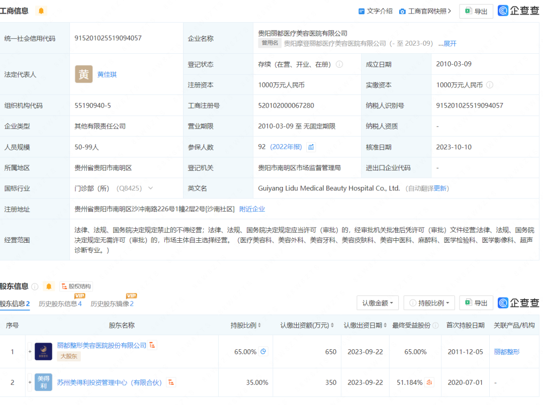The width and height of the screenshot is (543, 405).
Task: Switch to 历史股东信息 4 tab
Action: pos(60,303)
